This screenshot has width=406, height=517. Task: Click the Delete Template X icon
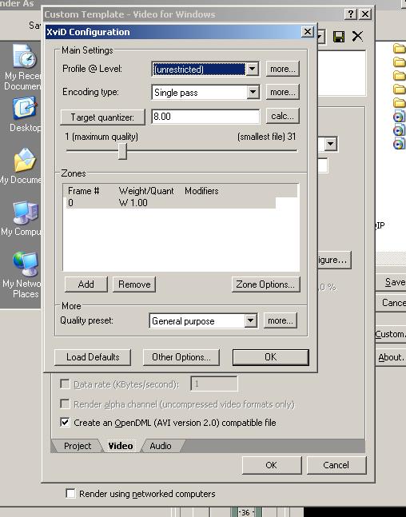[357, 36]
